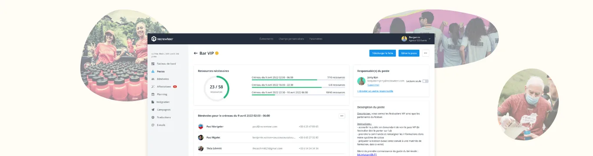The height and width of the screenshot is (156, 593).
Task: Go to Affectations section
Action: tap(164, 87)
